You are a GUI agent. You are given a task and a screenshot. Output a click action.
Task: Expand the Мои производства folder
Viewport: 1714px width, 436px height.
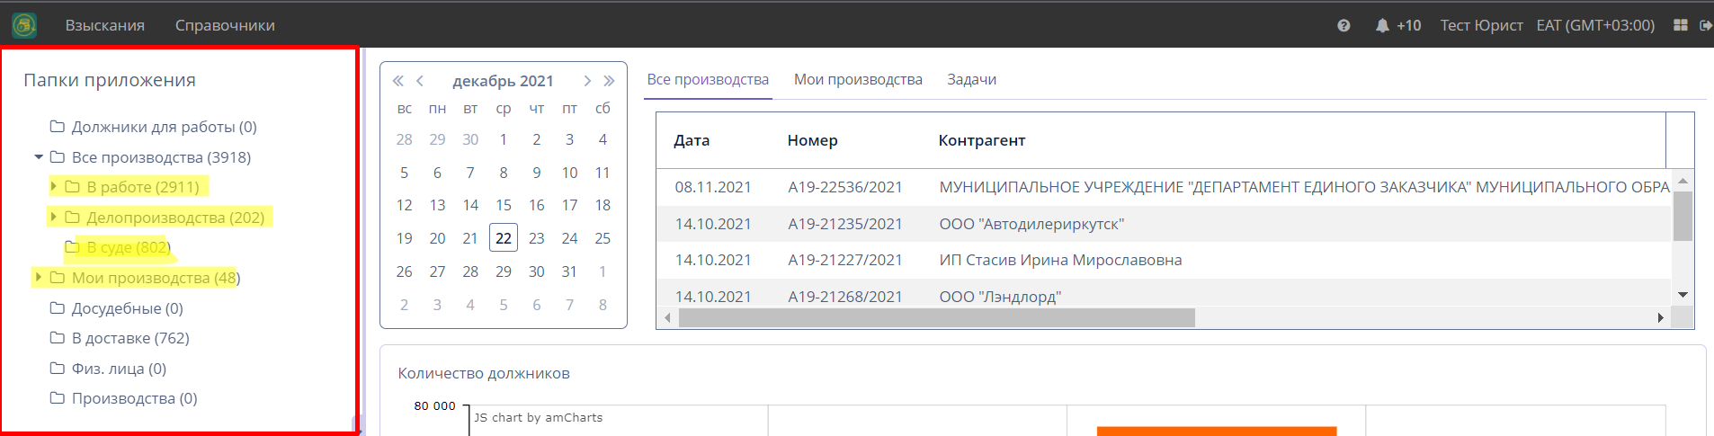(39, 278)
